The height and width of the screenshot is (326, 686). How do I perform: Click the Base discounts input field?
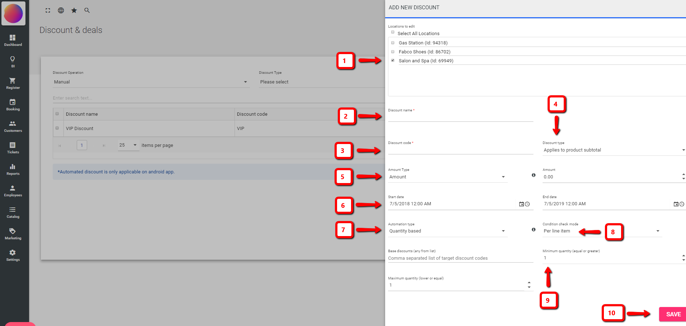point(460,258)
